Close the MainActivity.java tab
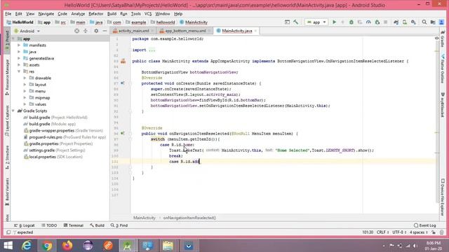 (255, 31)
